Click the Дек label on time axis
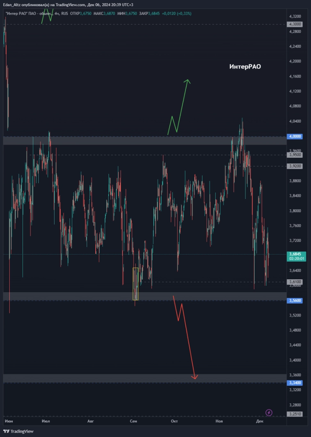Screen dimensions: 311x437 point(259,421)
